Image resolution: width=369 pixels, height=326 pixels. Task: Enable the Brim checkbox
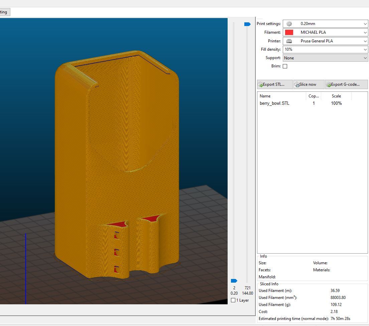coord(285,66)
